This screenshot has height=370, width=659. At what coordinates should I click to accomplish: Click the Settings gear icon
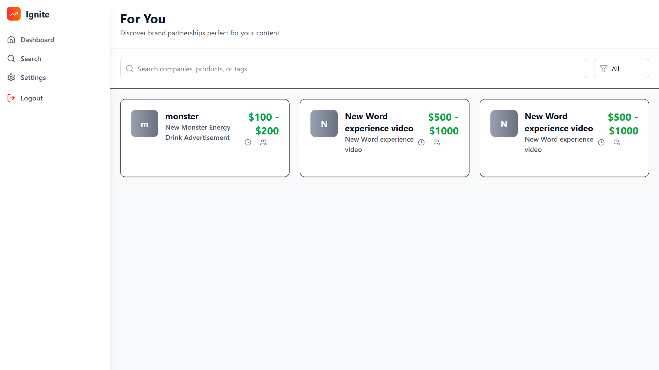(x=11, y=77)
